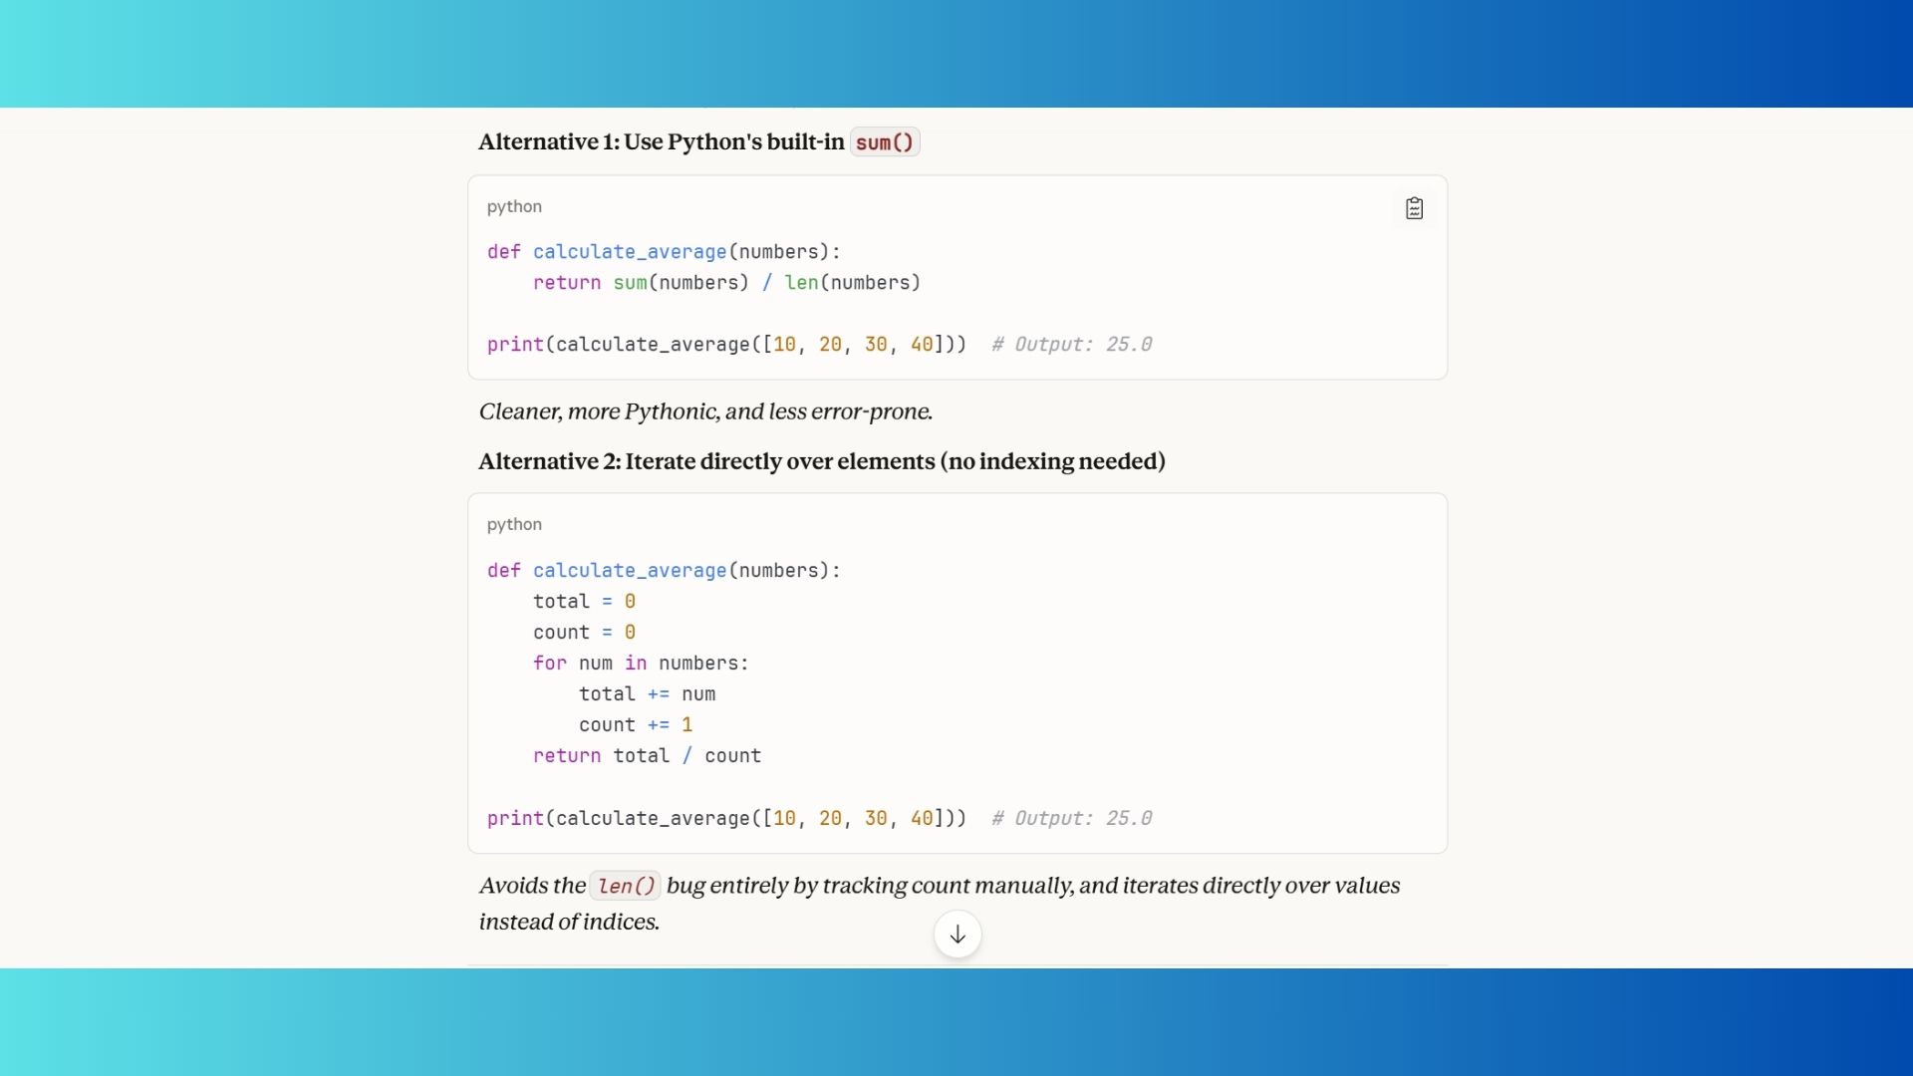Click the python label of first block
Image resolution: width=1913 pixels, height=1076 pixels.
pos(514,207)
